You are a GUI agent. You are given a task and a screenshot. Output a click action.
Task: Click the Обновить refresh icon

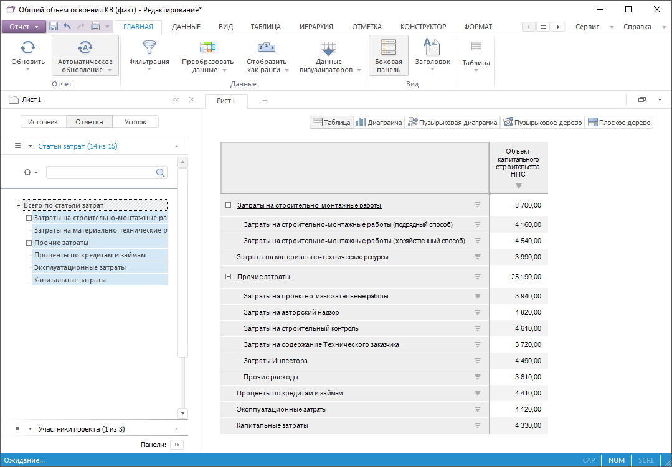(x=28, y=48)
